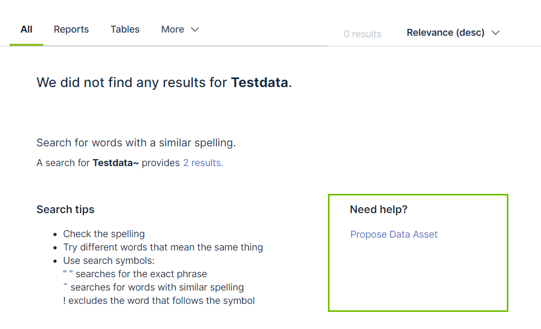
Task: Click the bold "Testdata~" suggested query
Action: point(115,163)
